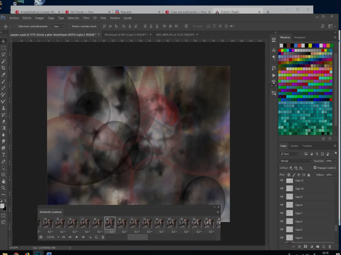Hide layer Capa 6
341x255 pixels.
tap(282, 221)
